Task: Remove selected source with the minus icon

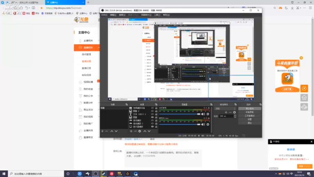Action: point(135,131)
